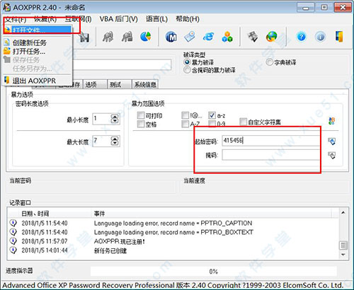Click the exit door toolbar icon
The image size is (354, 290).
(339, 37)
